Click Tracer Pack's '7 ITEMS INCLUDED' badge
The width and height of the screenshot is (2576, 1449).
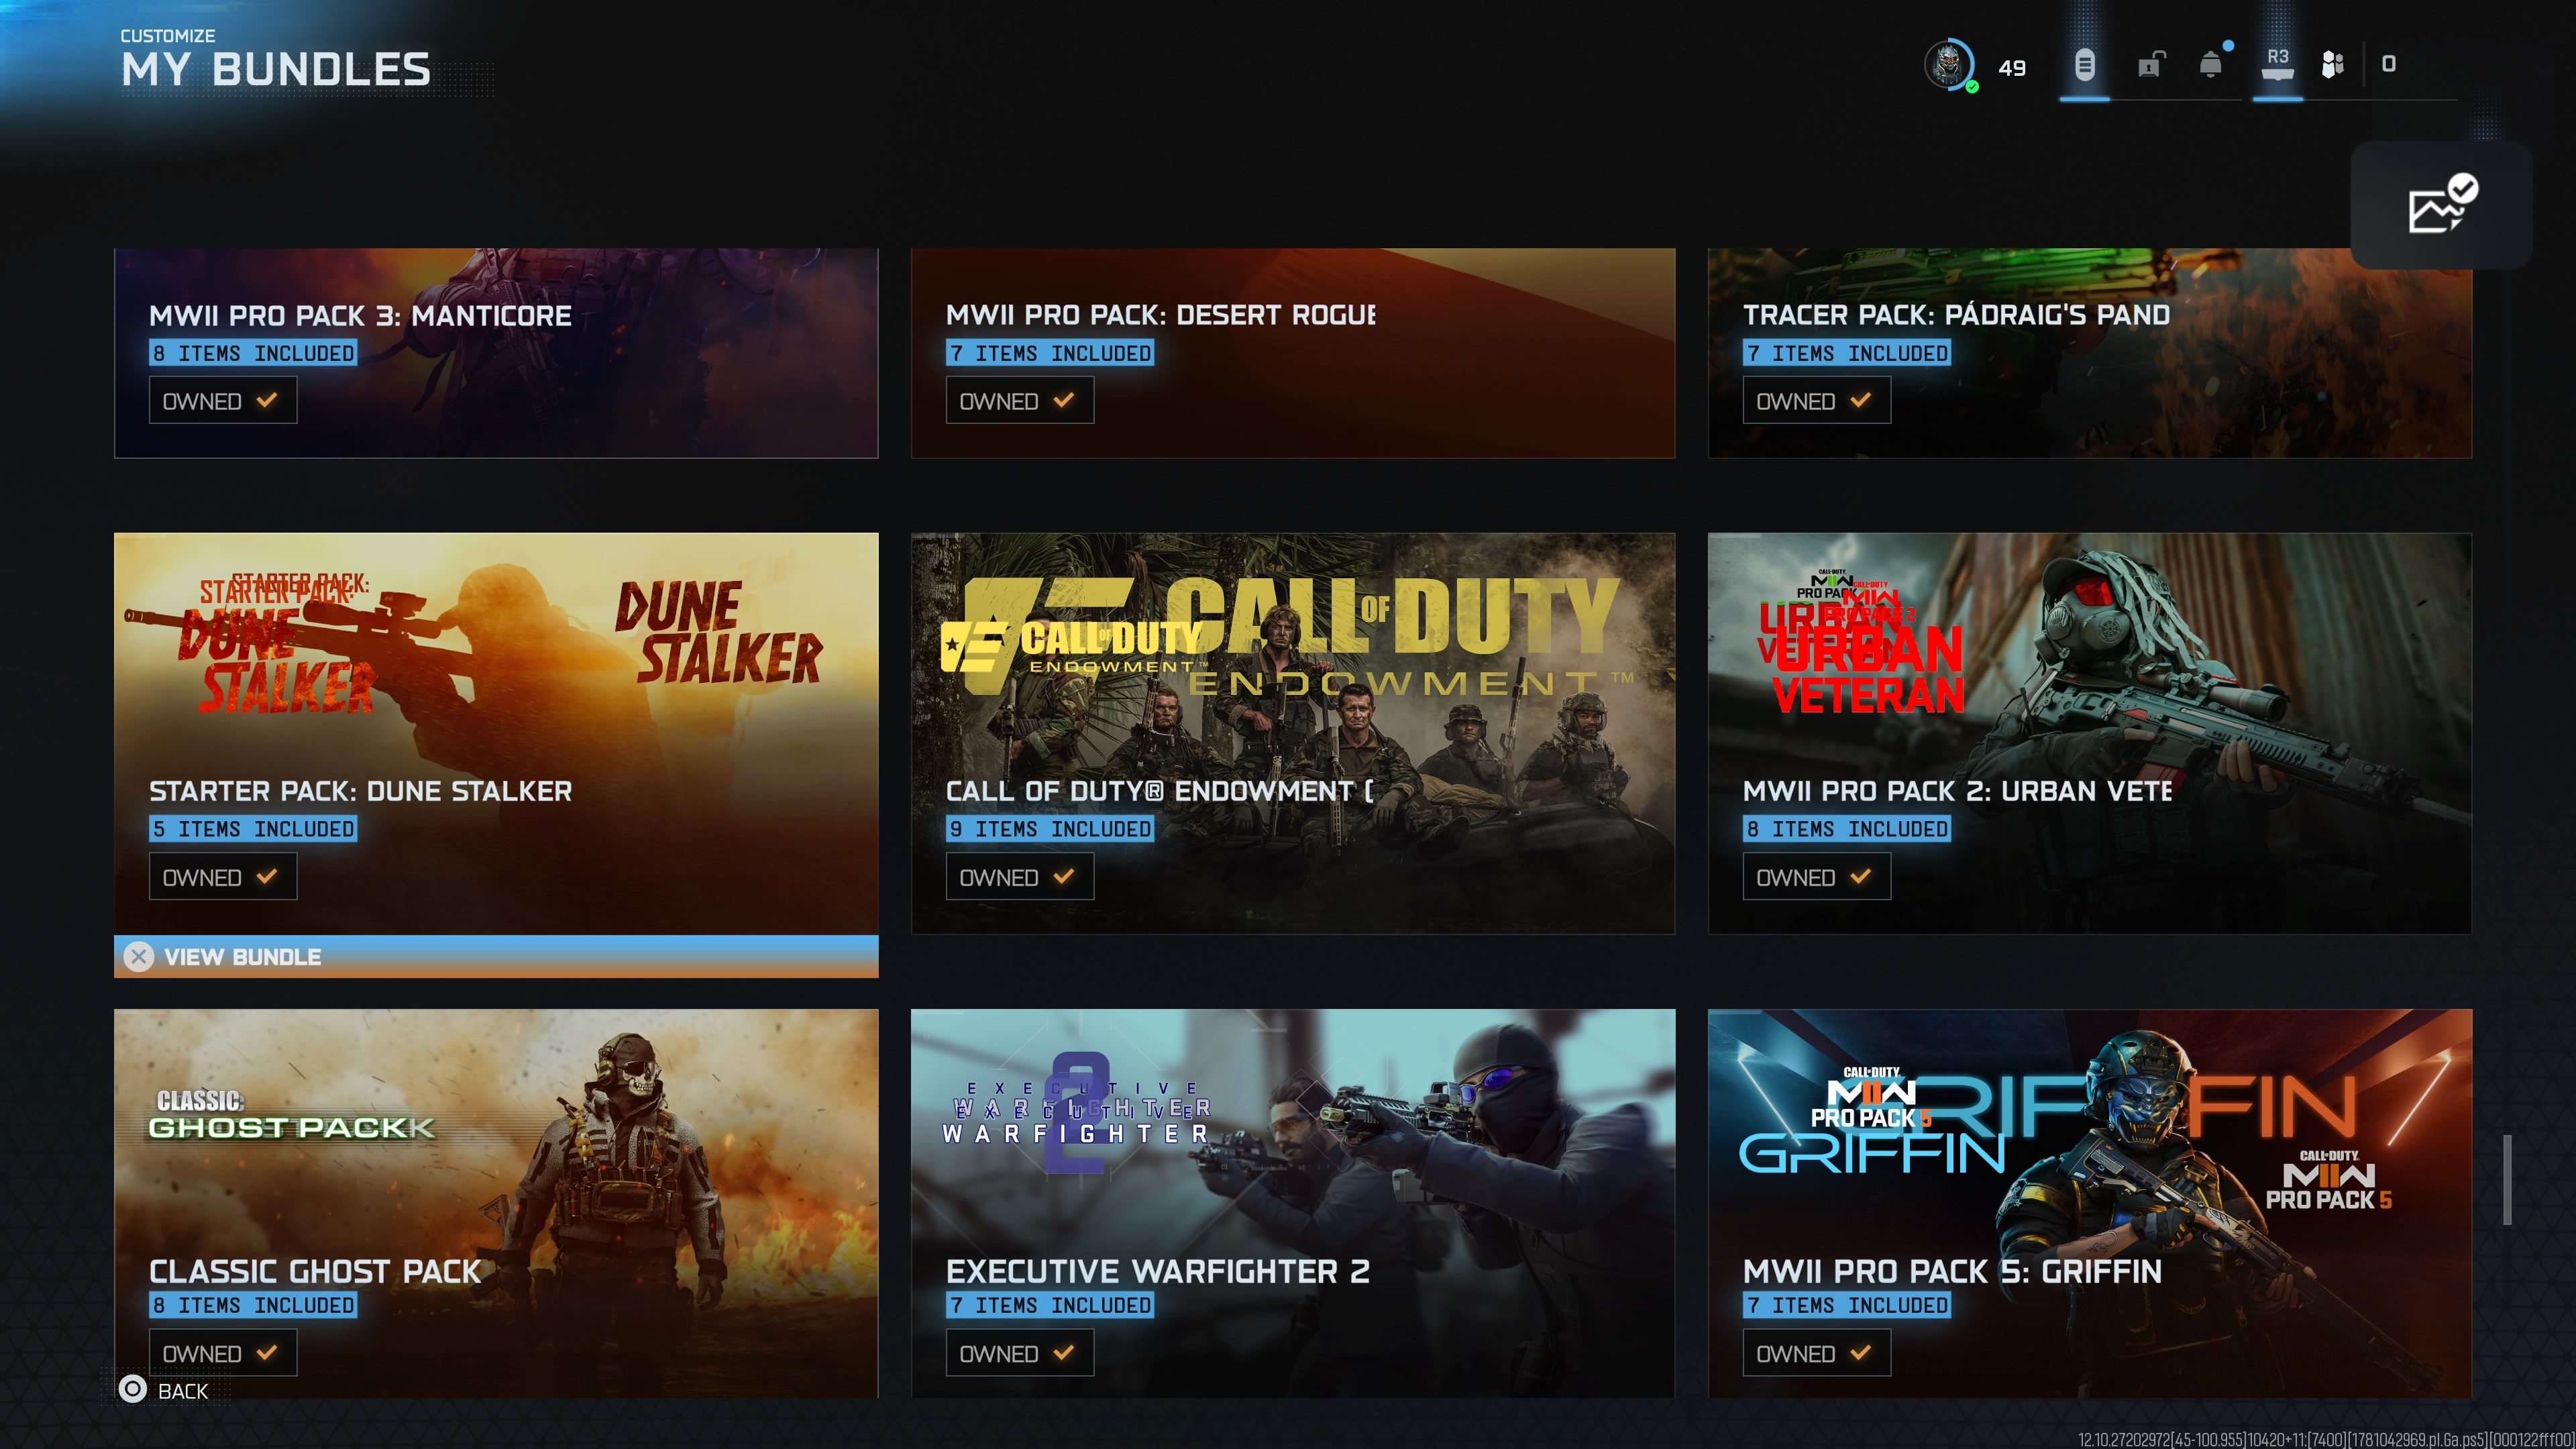point(1847,353)
